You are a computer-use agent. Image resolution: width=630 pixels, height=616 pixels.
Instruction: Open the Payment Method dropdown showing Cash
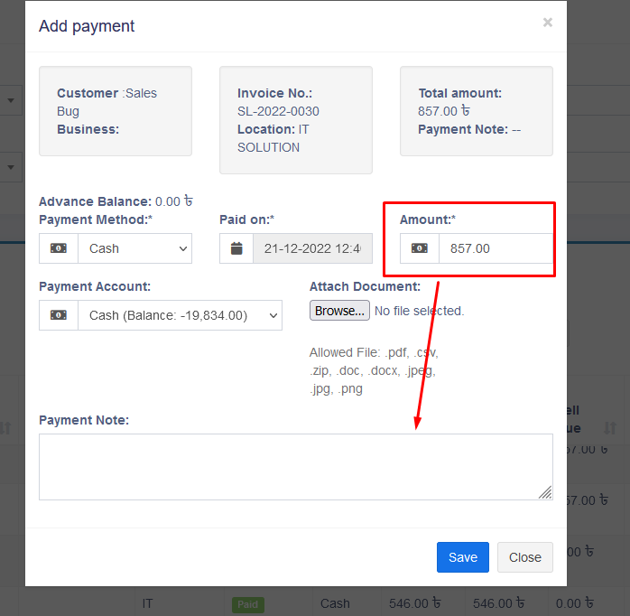(134, 248)
